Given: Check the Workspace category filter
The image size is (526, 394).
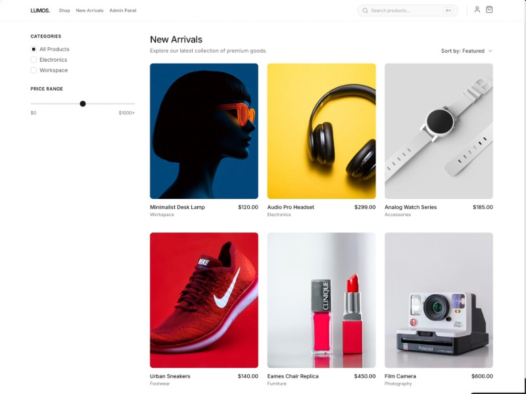Looking at the screenshot, I should click(x=34, y=70).
